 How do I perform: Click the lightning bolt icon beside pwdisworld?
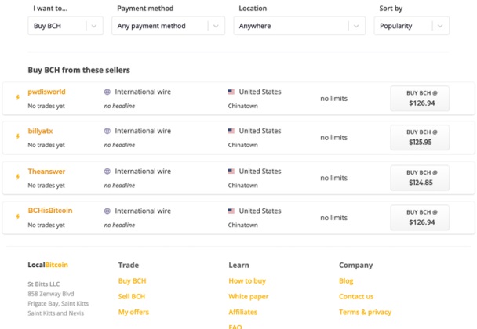click(17, 98)
